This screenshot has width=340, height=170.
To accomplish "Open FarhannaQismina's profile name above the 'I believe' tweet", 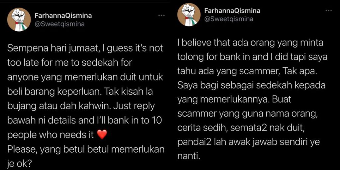I will [232, 11].
